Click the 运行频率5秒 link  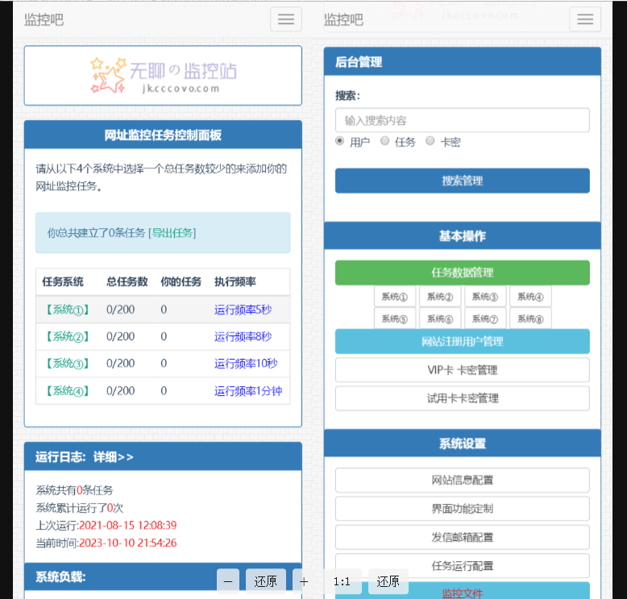tap(243, 310)
